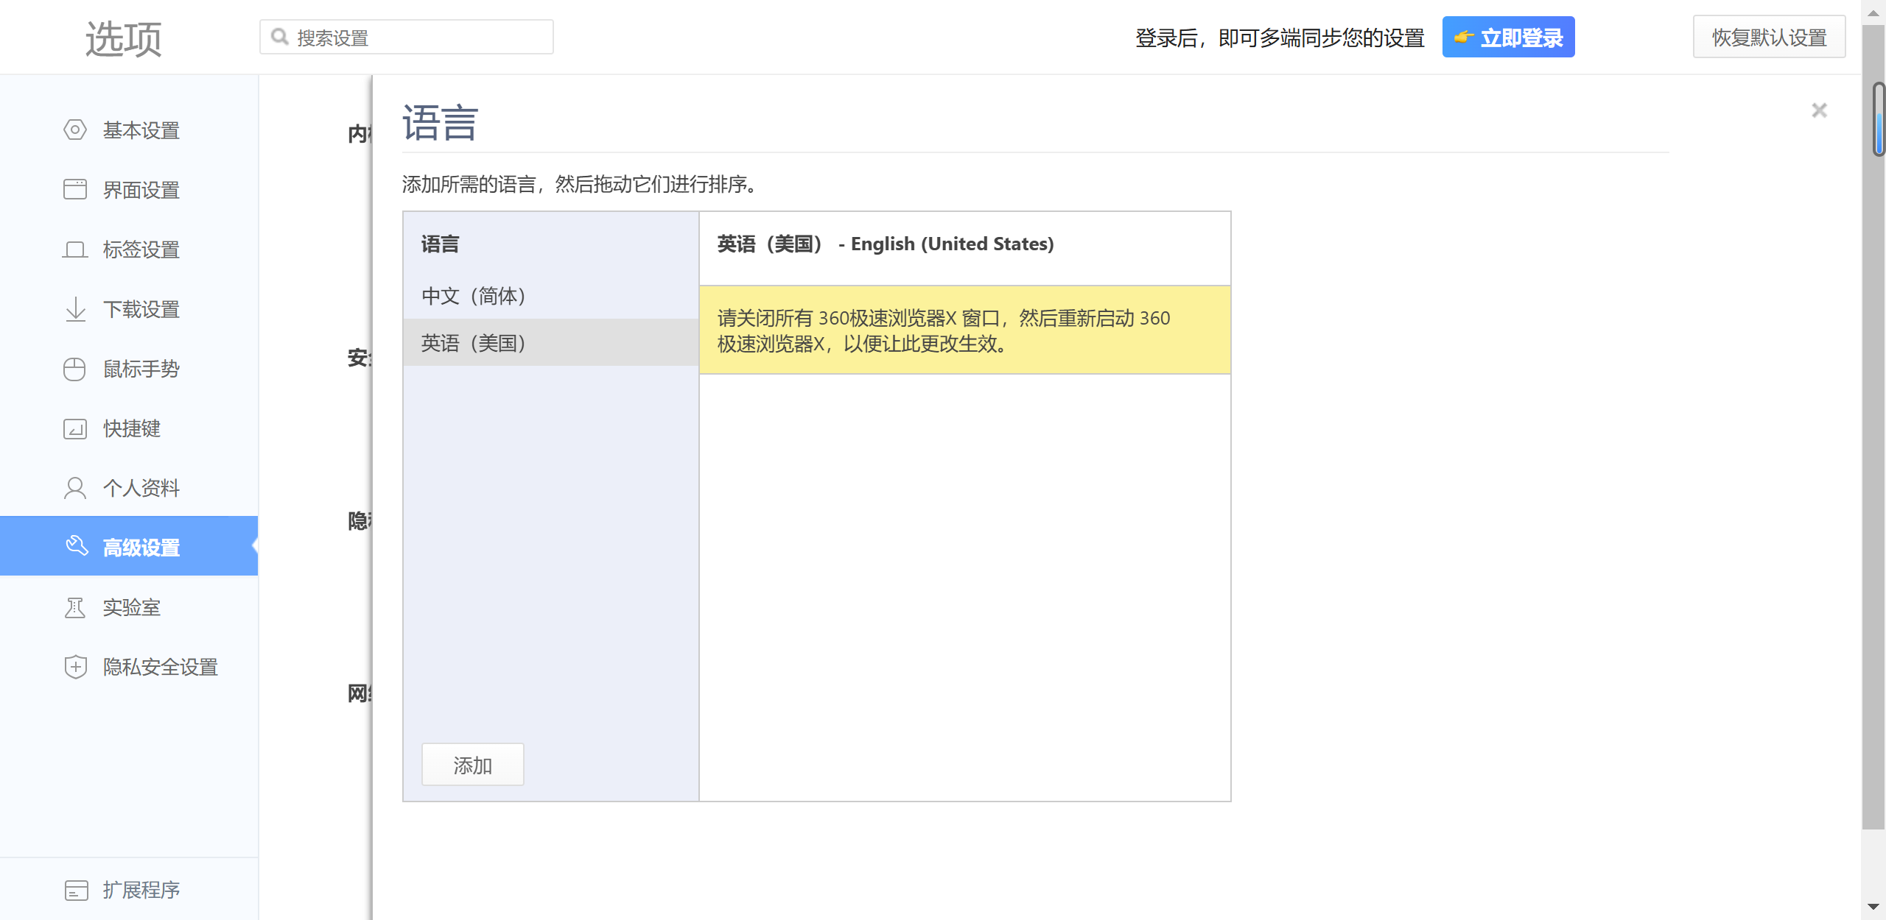The width and height of the screenshot is (1886, 920).
Task: Click the 界面设置 window icon
Action: pyautogui.click(x=74, y=190)
